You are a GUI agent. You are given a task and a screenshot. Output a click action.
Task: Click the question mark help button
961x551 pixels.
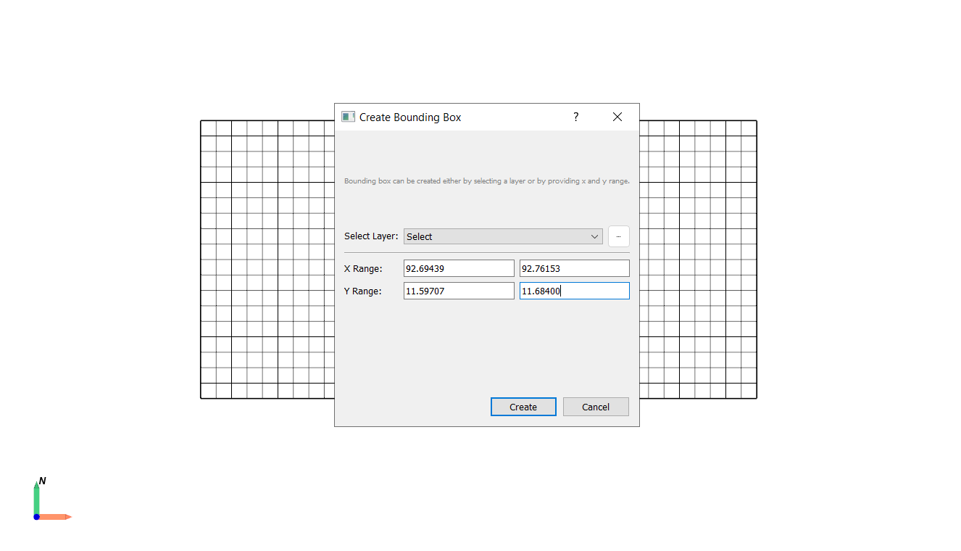[x=575, y=117]
